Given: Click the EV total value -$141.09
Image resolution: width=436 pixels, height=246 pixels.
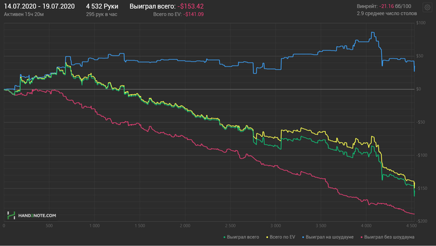Looking at the screenshot, I should click(x=194, y=14).
